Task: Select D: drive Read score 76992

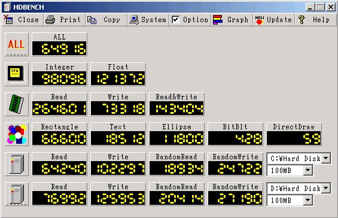Action: click(x=59, y=198)
